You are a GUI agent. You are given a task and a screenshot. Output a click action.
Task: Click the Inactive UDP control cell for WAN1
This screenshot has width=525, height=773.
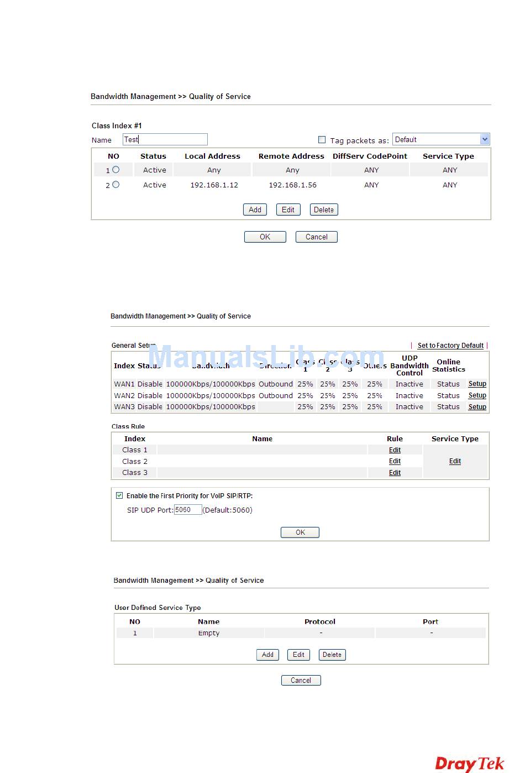410,384
